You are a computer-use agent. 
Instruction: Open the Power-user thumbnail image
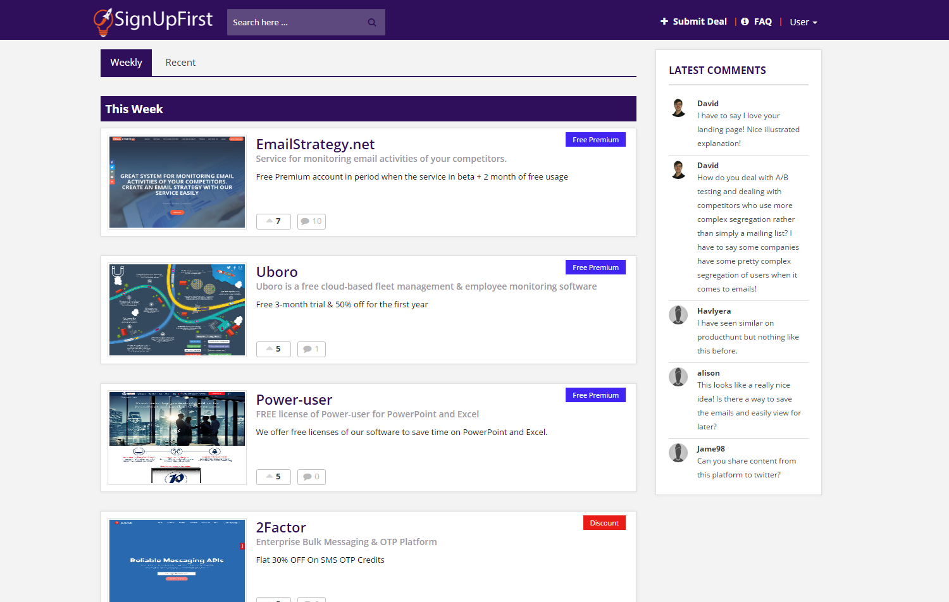click(x=177, y=438)
